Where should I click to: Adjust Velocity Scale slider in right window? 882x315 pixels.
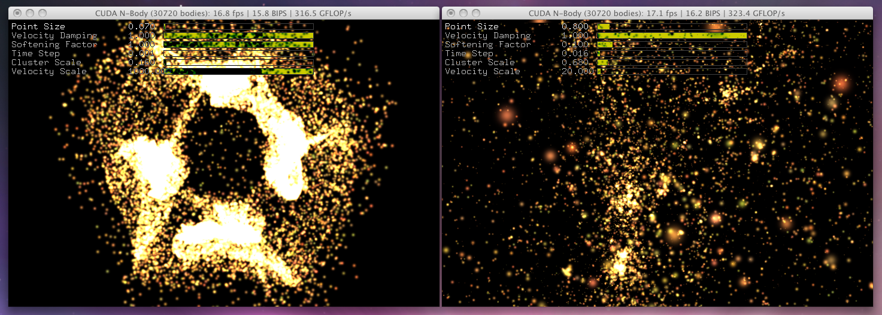[x=672, y=72]
